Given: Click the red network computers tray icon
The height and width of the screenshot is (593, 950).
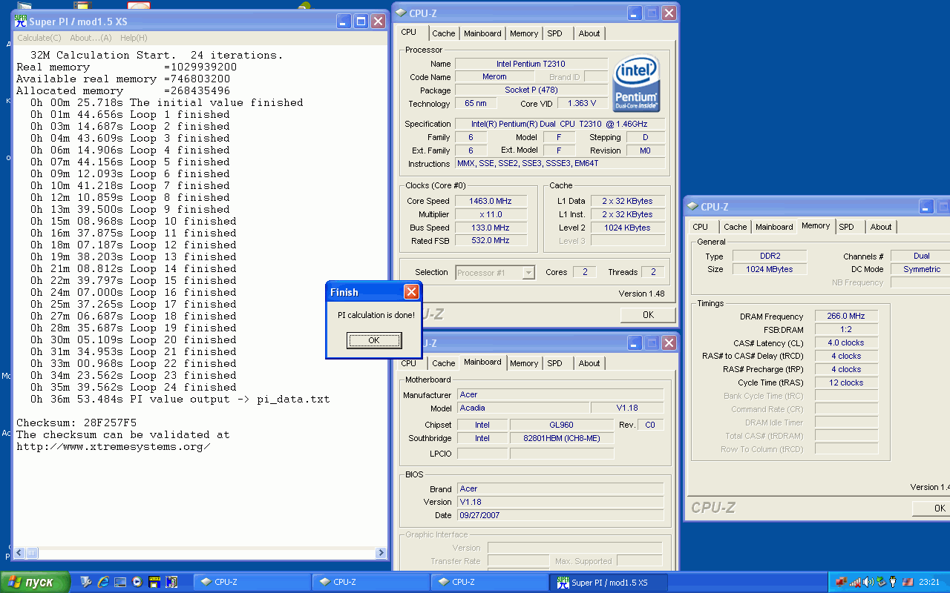Looking at the screenshot, I should coord(841,582).
